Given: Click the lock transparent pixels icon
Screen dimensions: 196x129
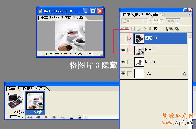Looking at the screenshot, I should point(133,29).
